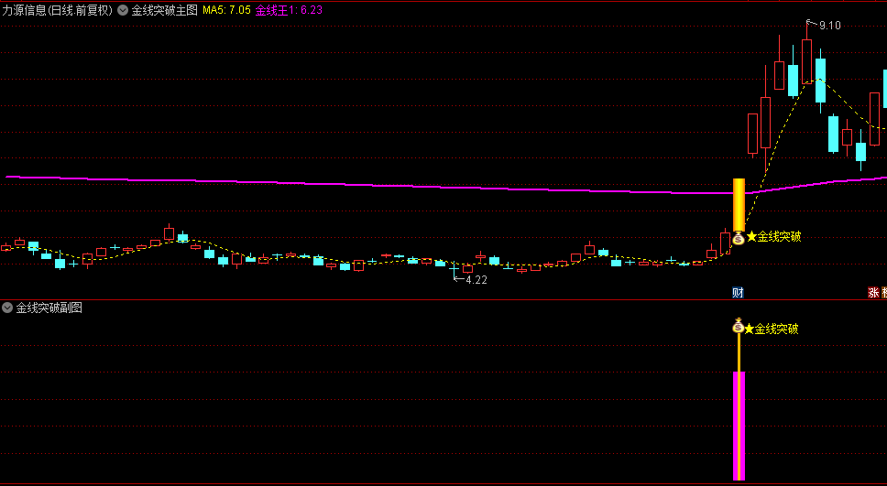
Task: Expand the 金线突破副图 indicator dropdown arrow
Action: pyautogui.click(x=7, y=308)
